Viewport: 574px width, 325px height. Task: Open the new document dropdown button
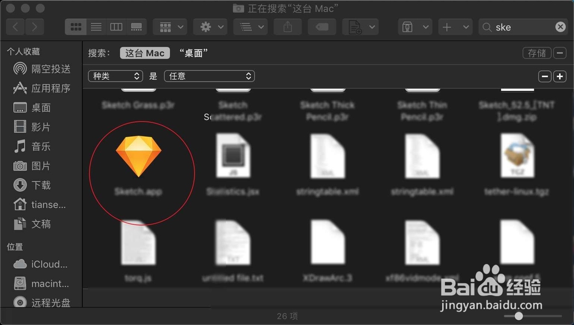tap(360, 27)
